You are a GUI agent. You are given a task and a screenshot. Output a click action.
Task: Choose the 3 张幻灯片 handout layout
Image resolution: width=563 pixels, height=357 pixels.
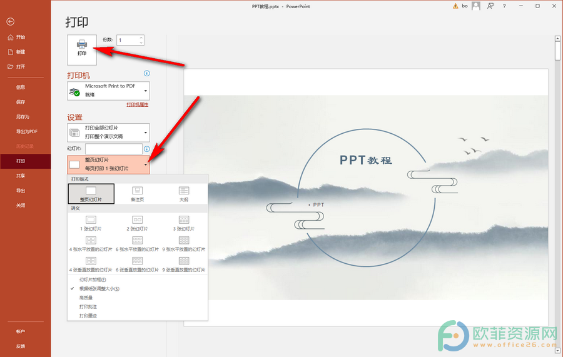click(x=184, y=223)
